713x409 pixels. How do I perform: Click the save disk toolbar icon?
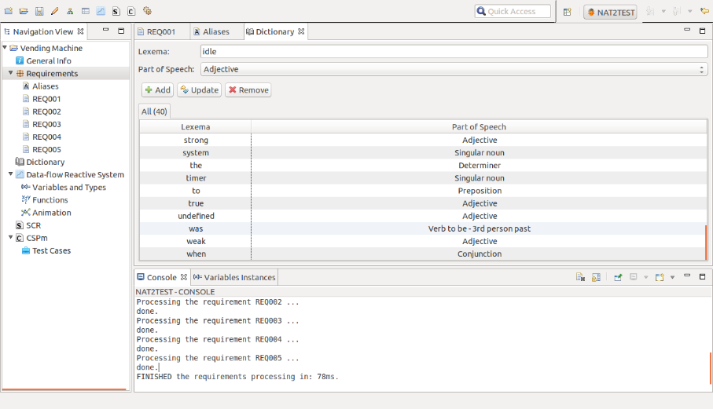pyautogui.click(x=39, y=11)
